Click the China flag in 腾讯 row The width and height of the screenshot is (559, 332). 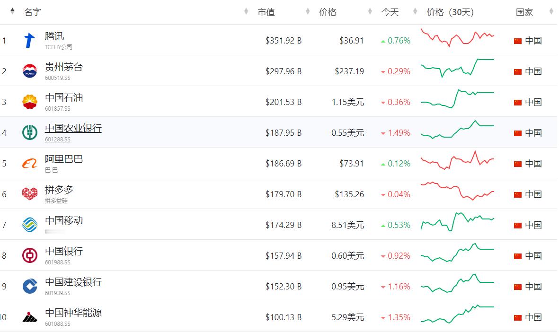click(518, 41)
